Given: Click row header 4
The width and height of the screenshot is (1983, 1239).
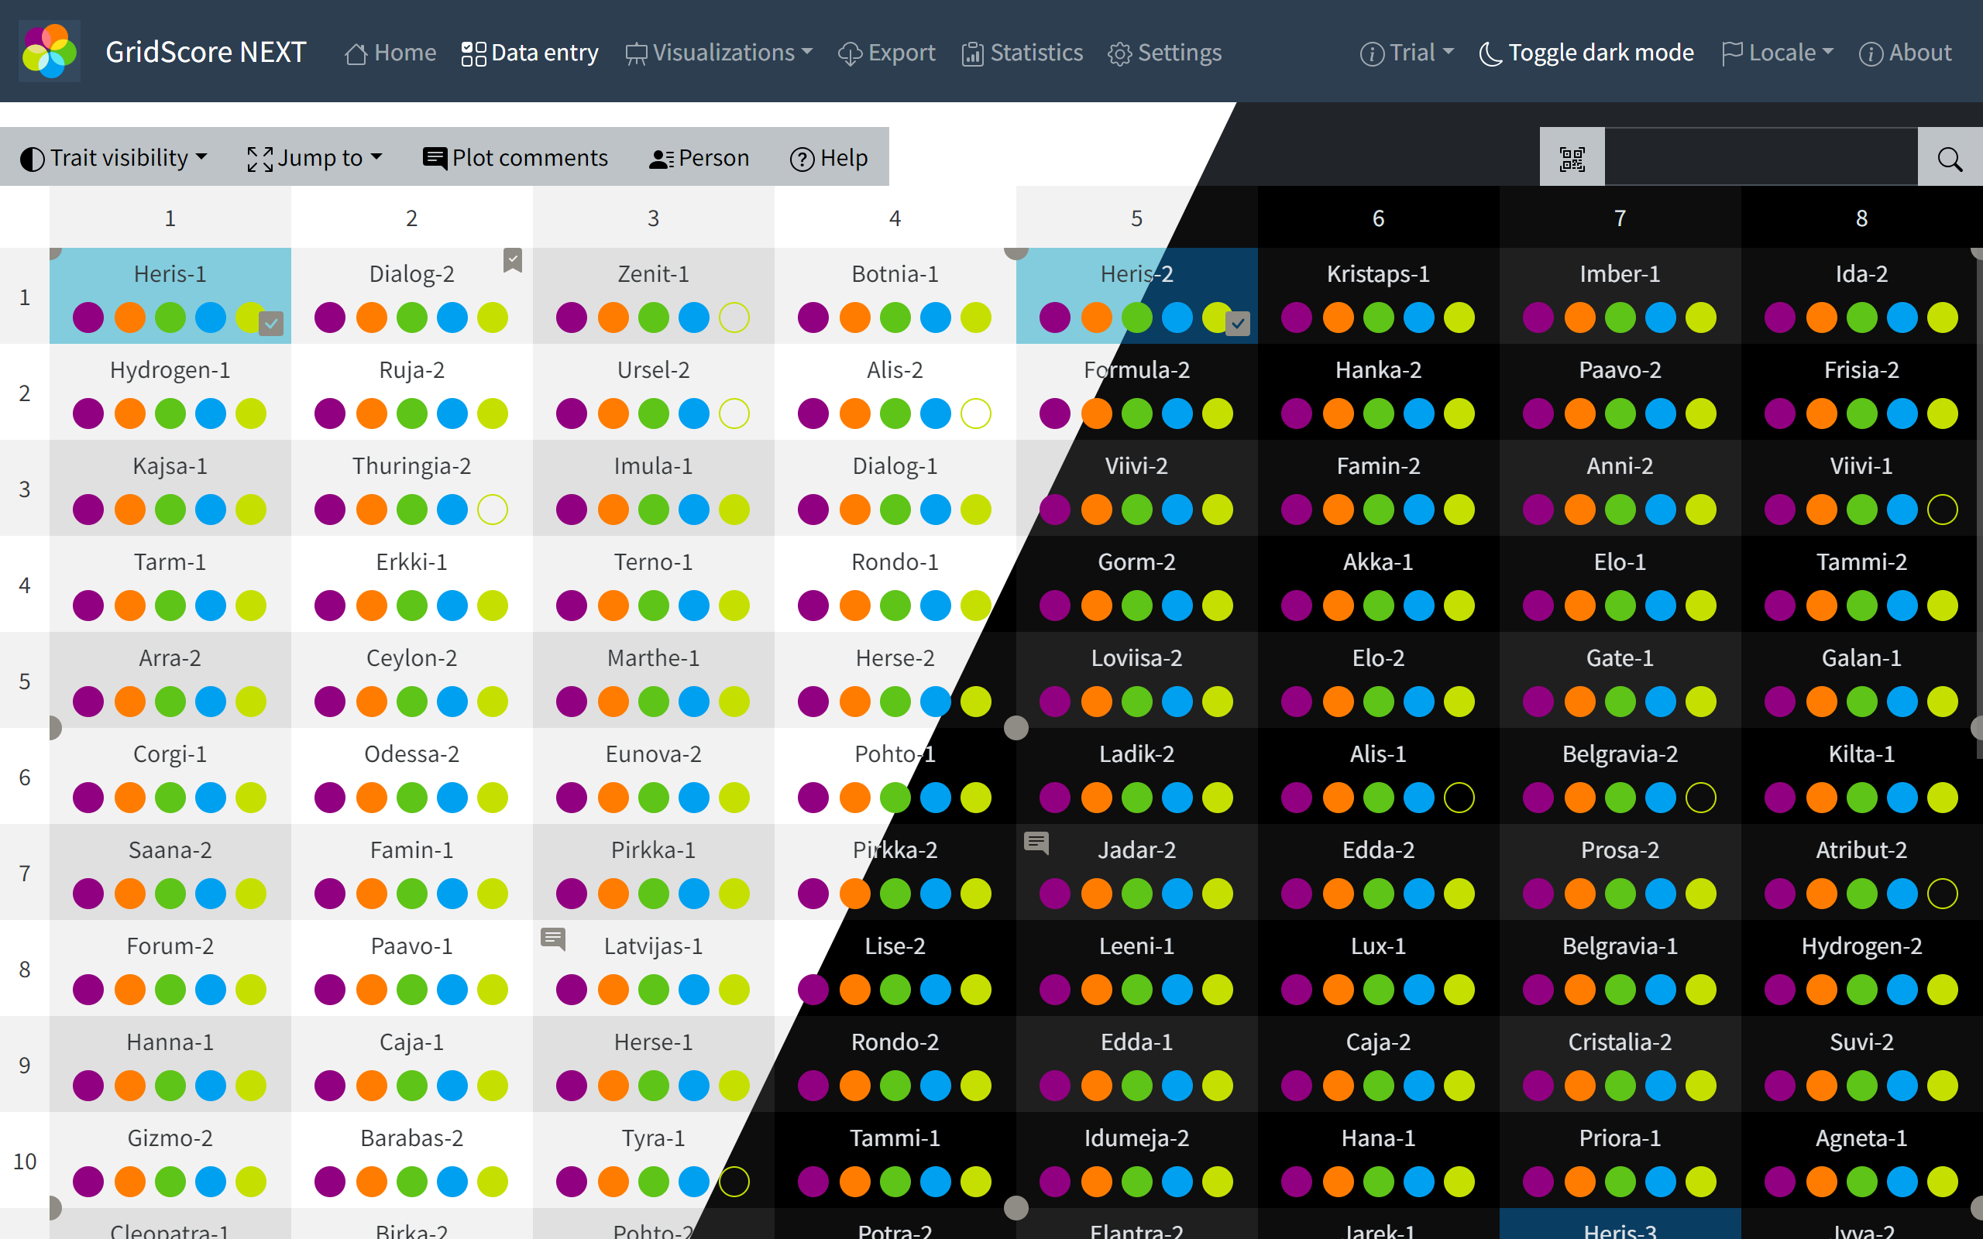Looking at the screenshot, I should point(25,585).
